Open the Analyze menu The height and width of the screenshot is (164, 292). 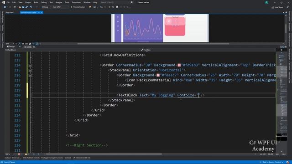pyautogui.click(x=59, y=2)
